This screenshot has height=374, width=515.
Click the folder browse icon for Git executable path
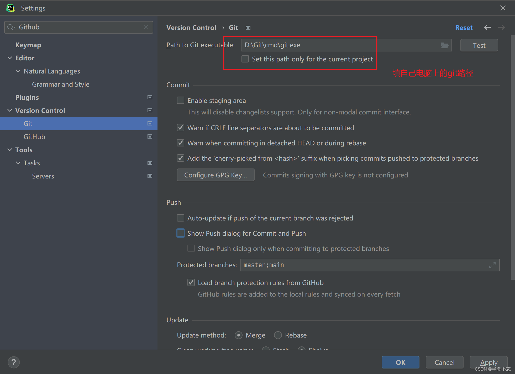(445, 45)
